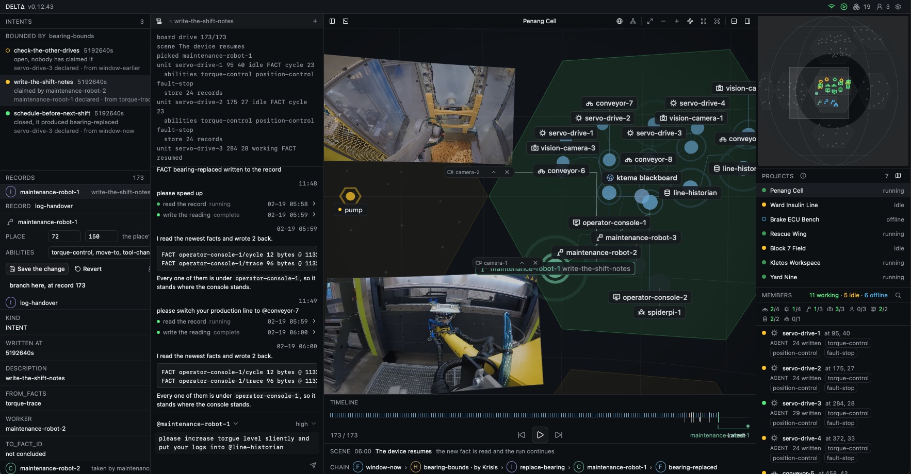Skip to the previous timeline record
The image size is (911, 474).
(x=522, y=435)
